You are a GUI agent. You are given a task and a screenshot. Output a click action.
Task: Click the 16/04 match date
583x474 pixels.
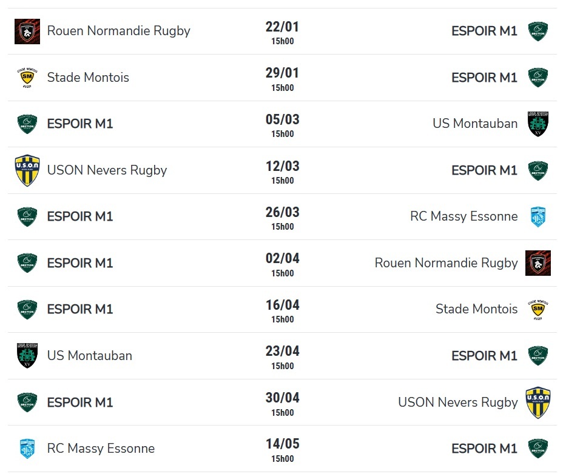click(283, 305)
